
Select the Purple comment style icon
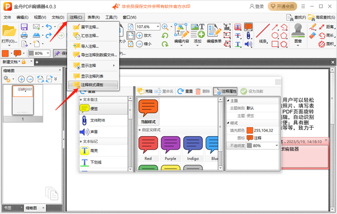[170, 145]
